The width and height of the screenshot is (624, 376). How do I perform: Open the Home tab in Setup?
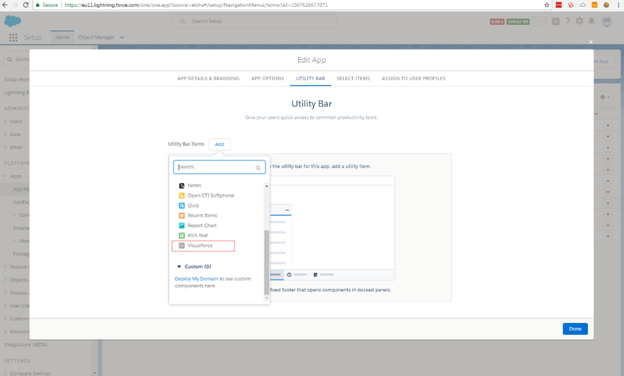tap(62, 37)
